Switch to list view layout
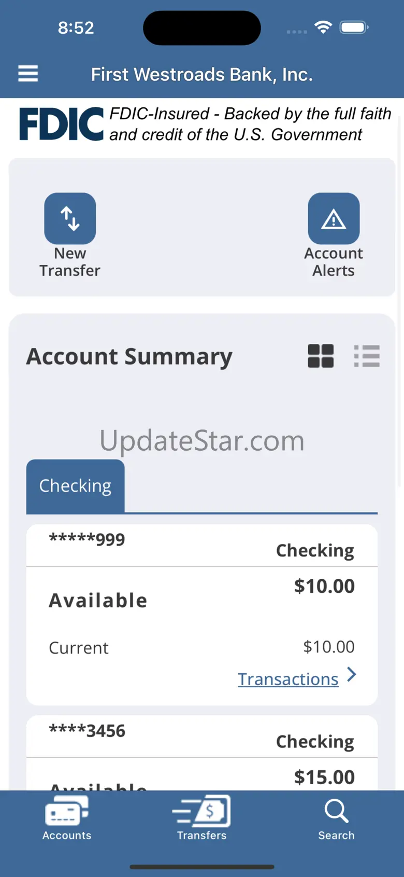Viewport: 404px width, 877px height. pos(367,356)
